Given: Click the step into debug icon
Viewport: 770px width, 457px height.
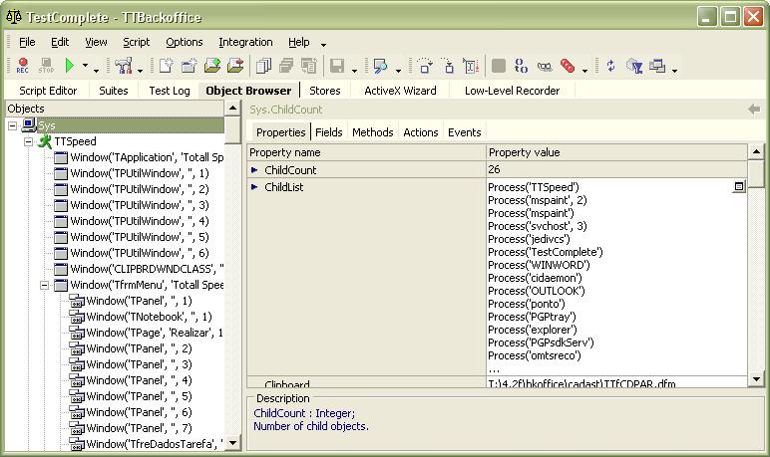Looking at the screenshot, I should point(449,66).
